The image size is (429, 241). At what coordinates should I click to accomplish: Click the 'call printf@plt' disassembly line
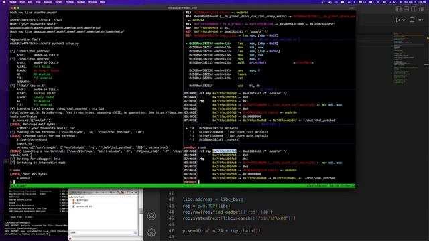(251, 62)
